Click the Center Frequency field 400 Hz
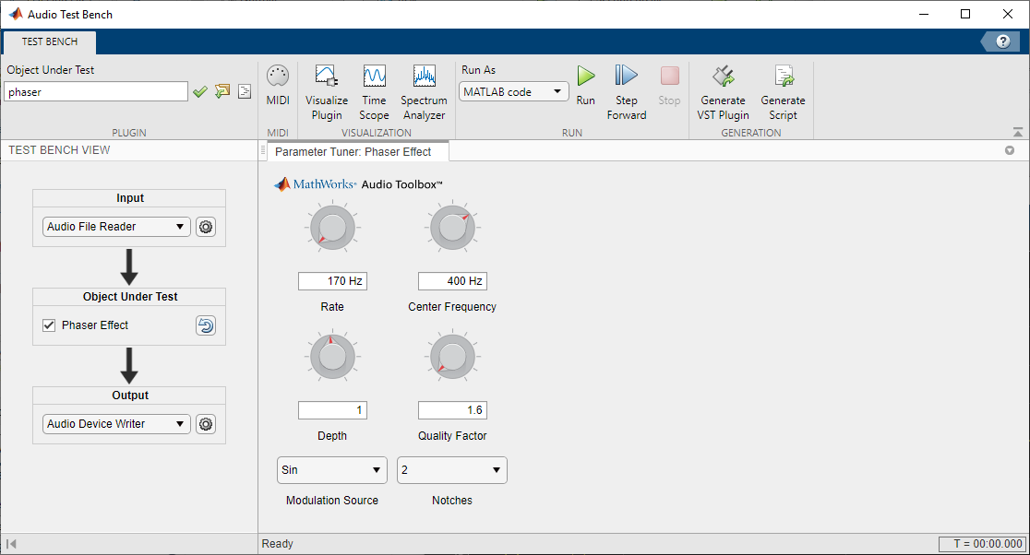The height and width of the screenshot is (555, 1030). pyautogui.click(x=452, y=281)
